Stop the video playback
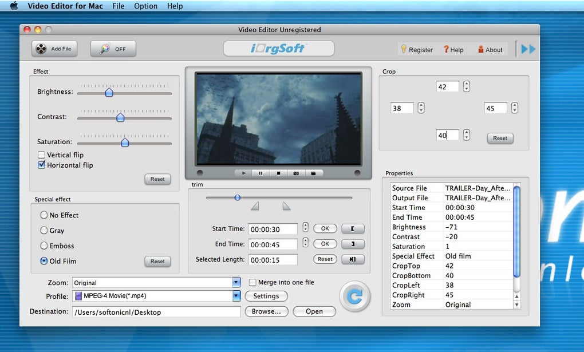 point(278,173)
